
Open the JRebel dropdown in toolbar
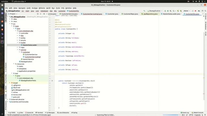[187, 11]
